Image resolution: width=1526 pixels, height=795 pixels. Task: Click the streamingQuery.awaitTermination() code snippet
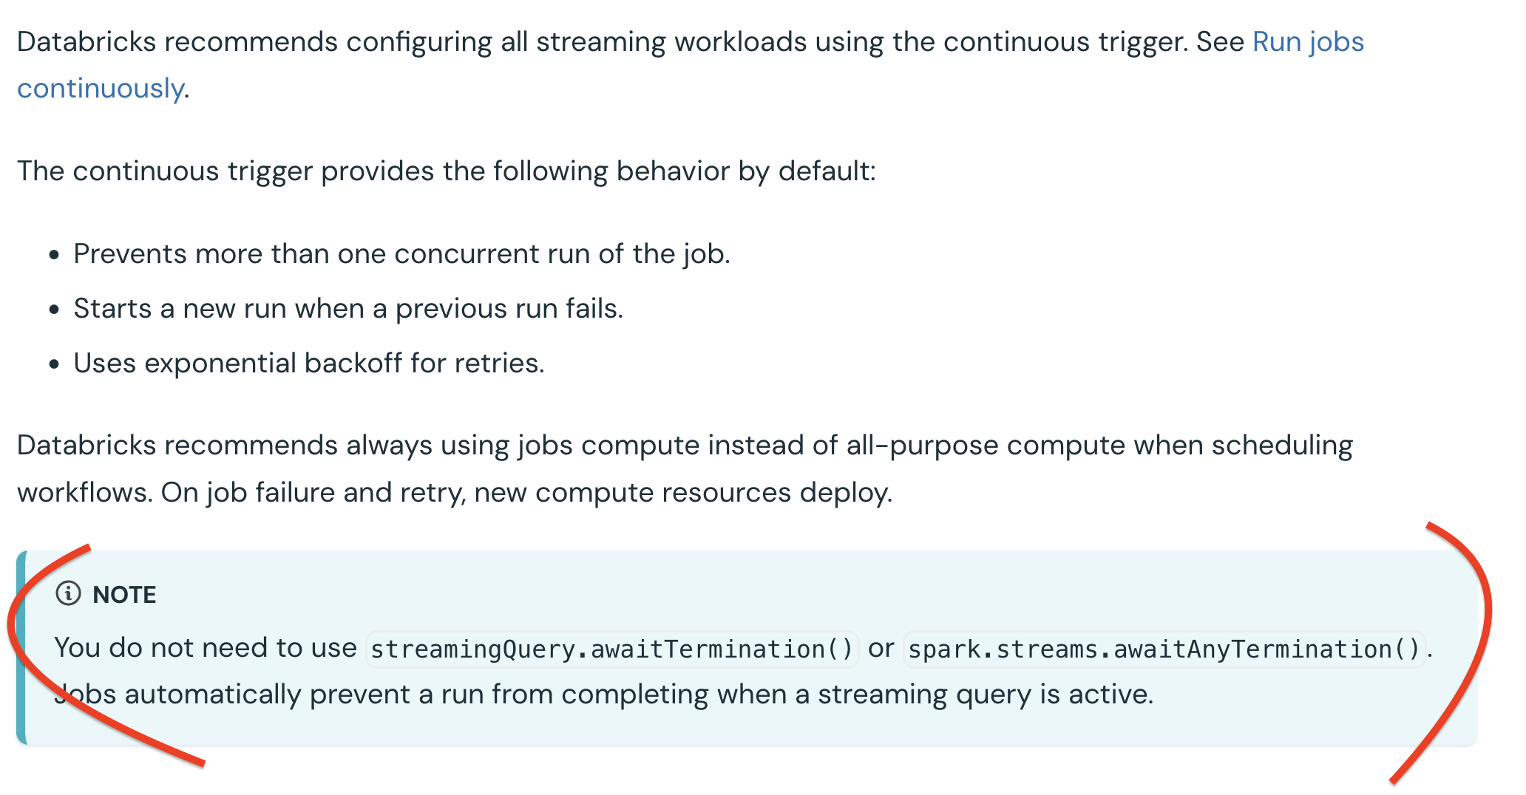point(612,649)
